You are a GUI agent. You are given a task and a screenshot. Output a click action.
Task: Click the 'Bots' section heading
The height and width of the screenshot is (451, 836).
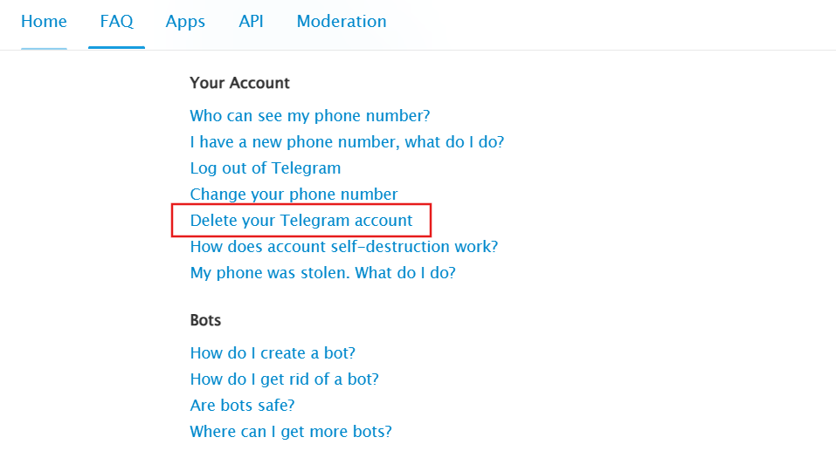[x=205, y=320]
